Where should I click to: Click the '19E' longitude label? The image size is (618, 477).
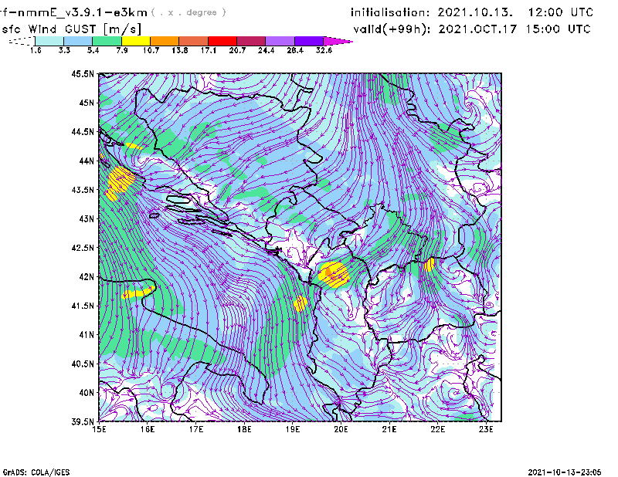click(x=293, y=429)
